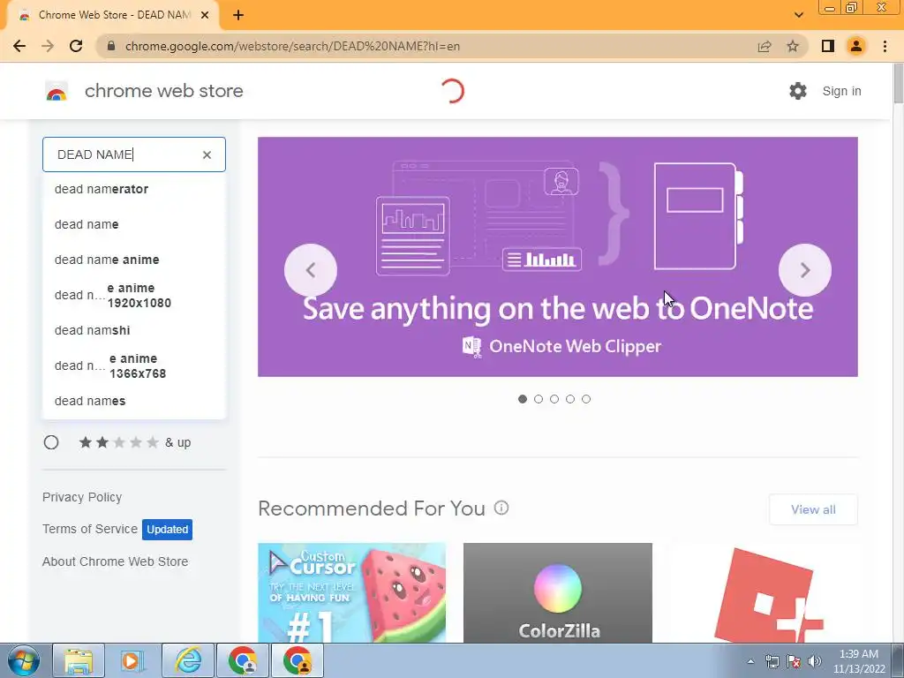Image resolution: width=904 pixels, height=678 pixels.
Task: Open Internet Explorer from the taskbar
Action: click(x=188, y=660)
